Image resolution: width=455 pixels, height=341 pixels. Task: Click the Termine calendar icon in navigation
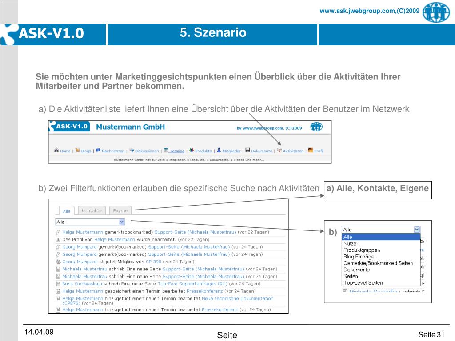pyautogui.click(x=166, y=151)
